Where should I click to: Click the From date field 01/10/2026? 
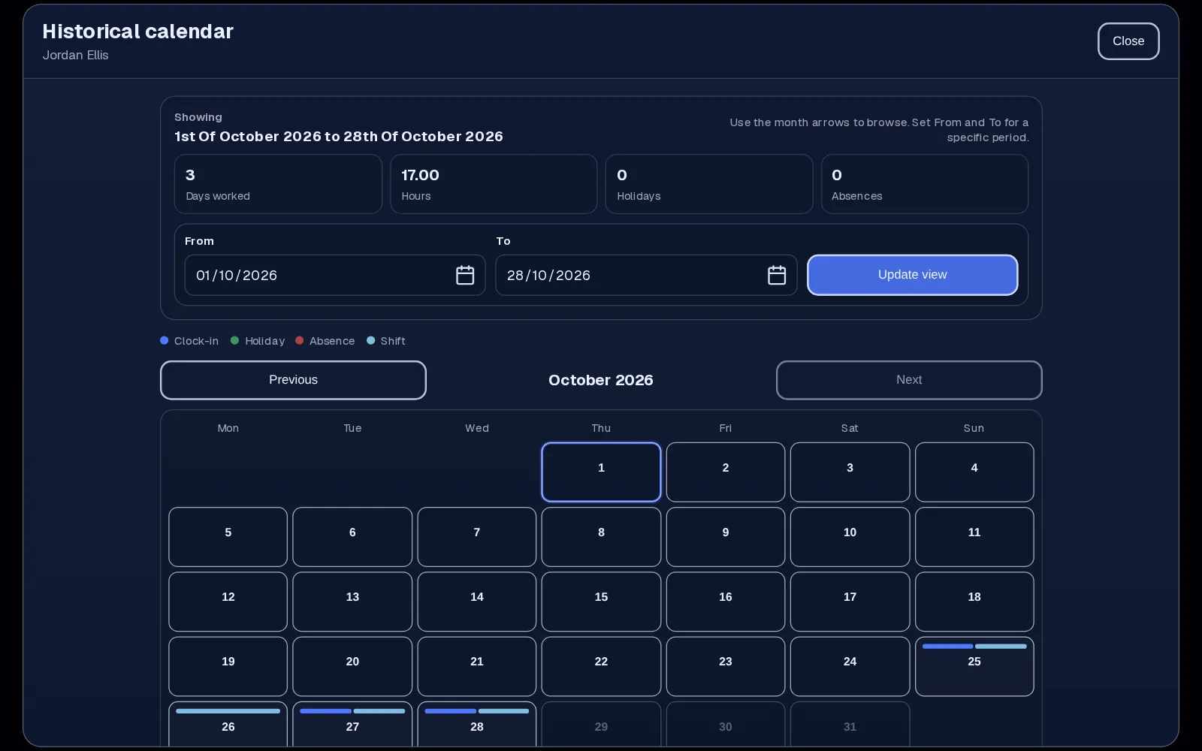335,276
